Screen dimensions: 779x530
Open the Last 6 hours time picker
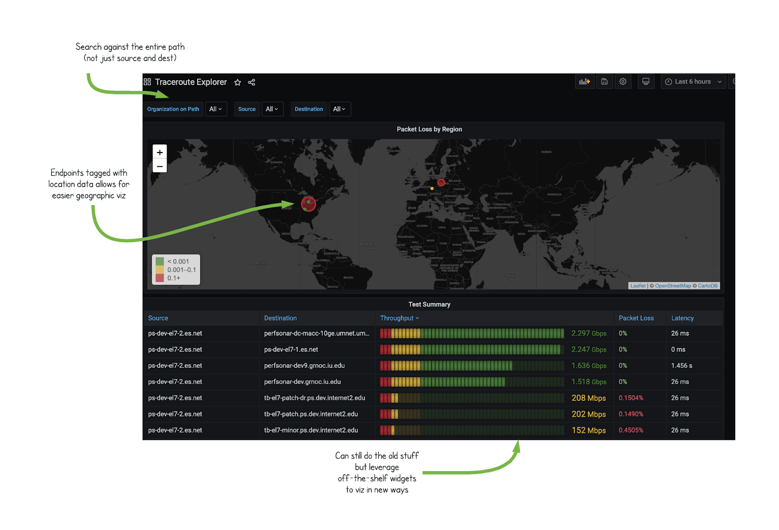pos(693,81)
